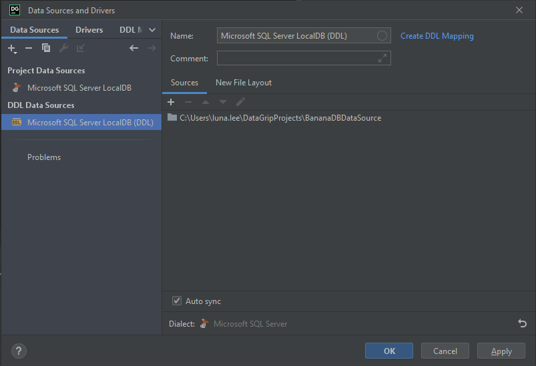Expand the Comment field editor

pos(382,59)
